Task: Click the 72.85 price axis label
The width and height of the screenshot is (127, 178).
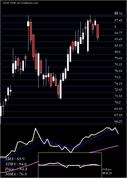Action: tap(118, 90)
